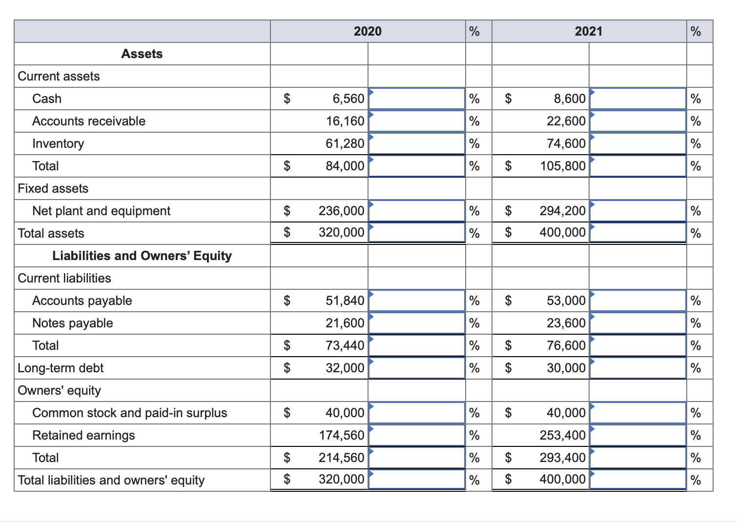The width and height of the screenshot is (737, 523).
Task: Click the 2021 current assets total 105,800
Action: tap(563, 166)
